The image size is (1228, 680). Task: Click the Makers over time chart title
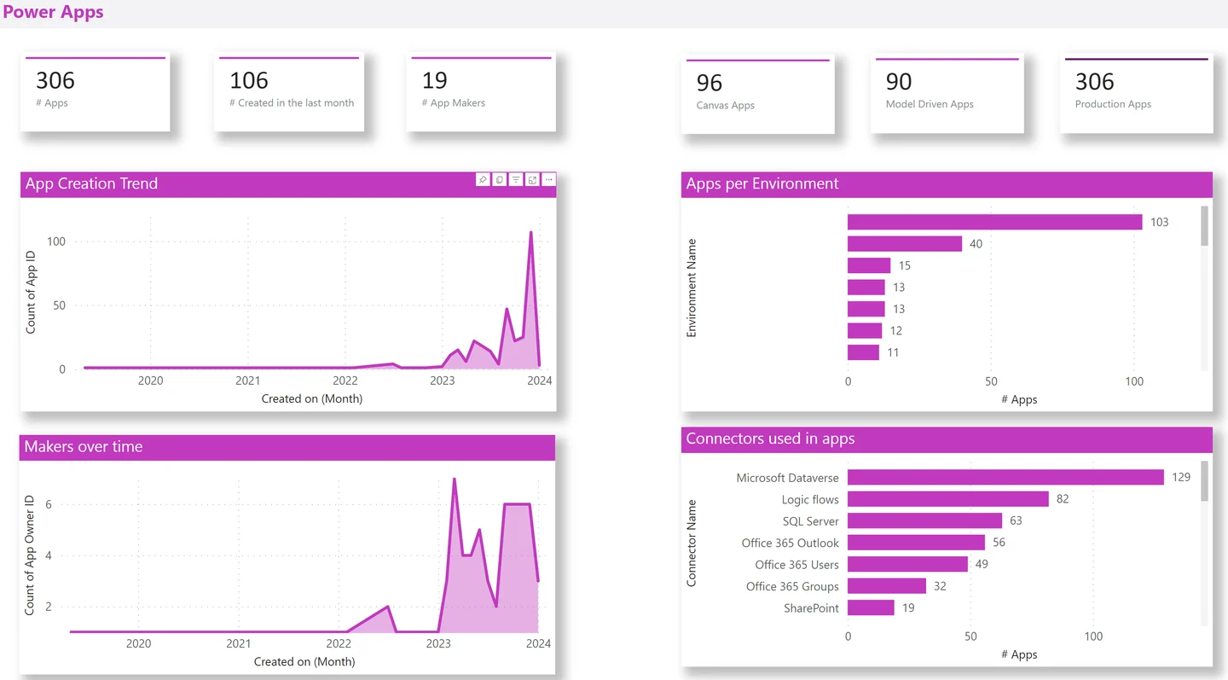[84, 446]
